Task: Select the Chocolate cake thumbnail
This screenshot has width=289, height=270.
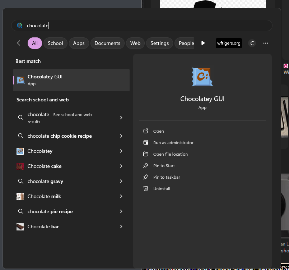Action: 20,166
